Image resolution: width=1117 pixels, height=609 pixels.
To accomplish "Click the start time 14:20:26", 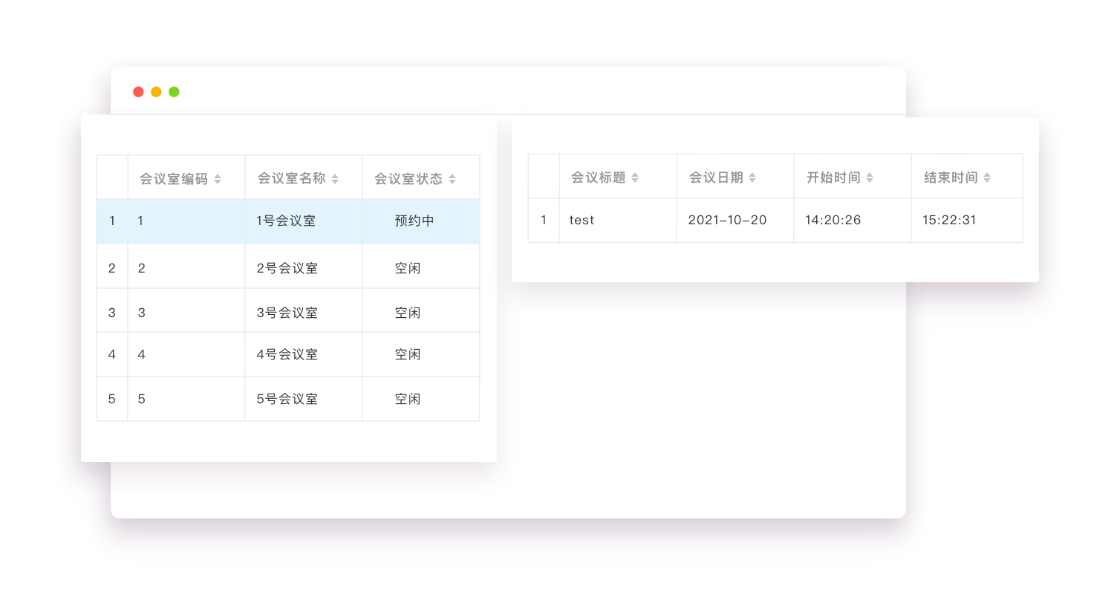I will (853, 221).
